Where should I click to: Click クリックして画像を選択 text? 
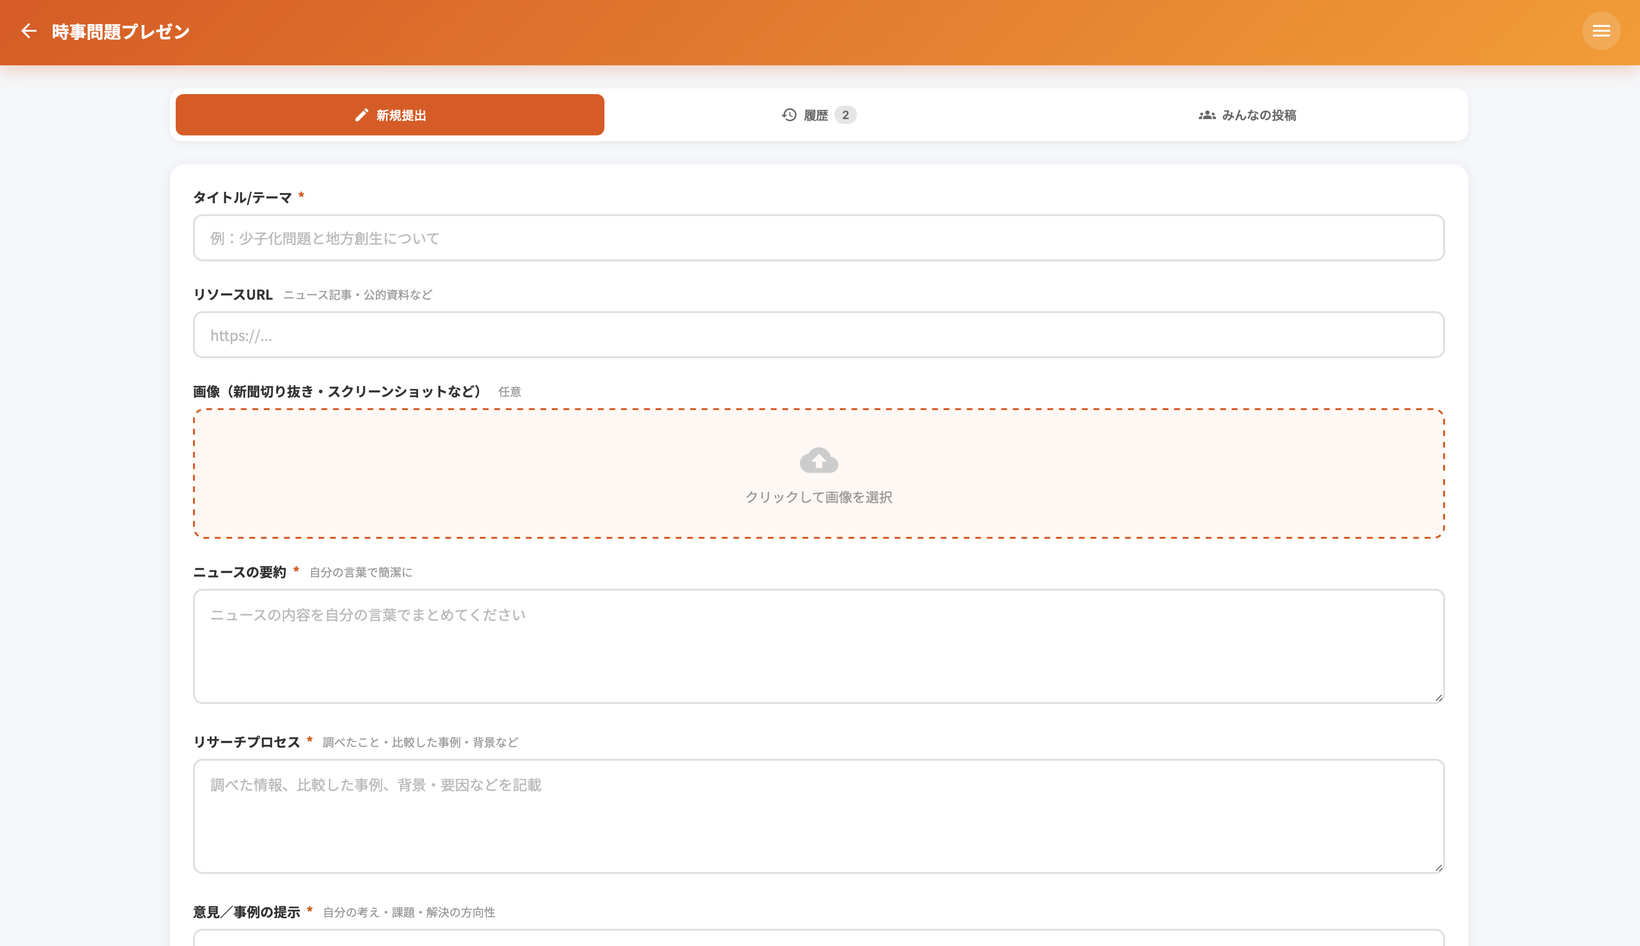[819, 497]
